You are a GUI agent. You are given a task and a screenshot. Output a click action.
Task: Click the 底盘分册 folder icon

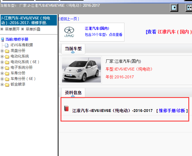7,51
